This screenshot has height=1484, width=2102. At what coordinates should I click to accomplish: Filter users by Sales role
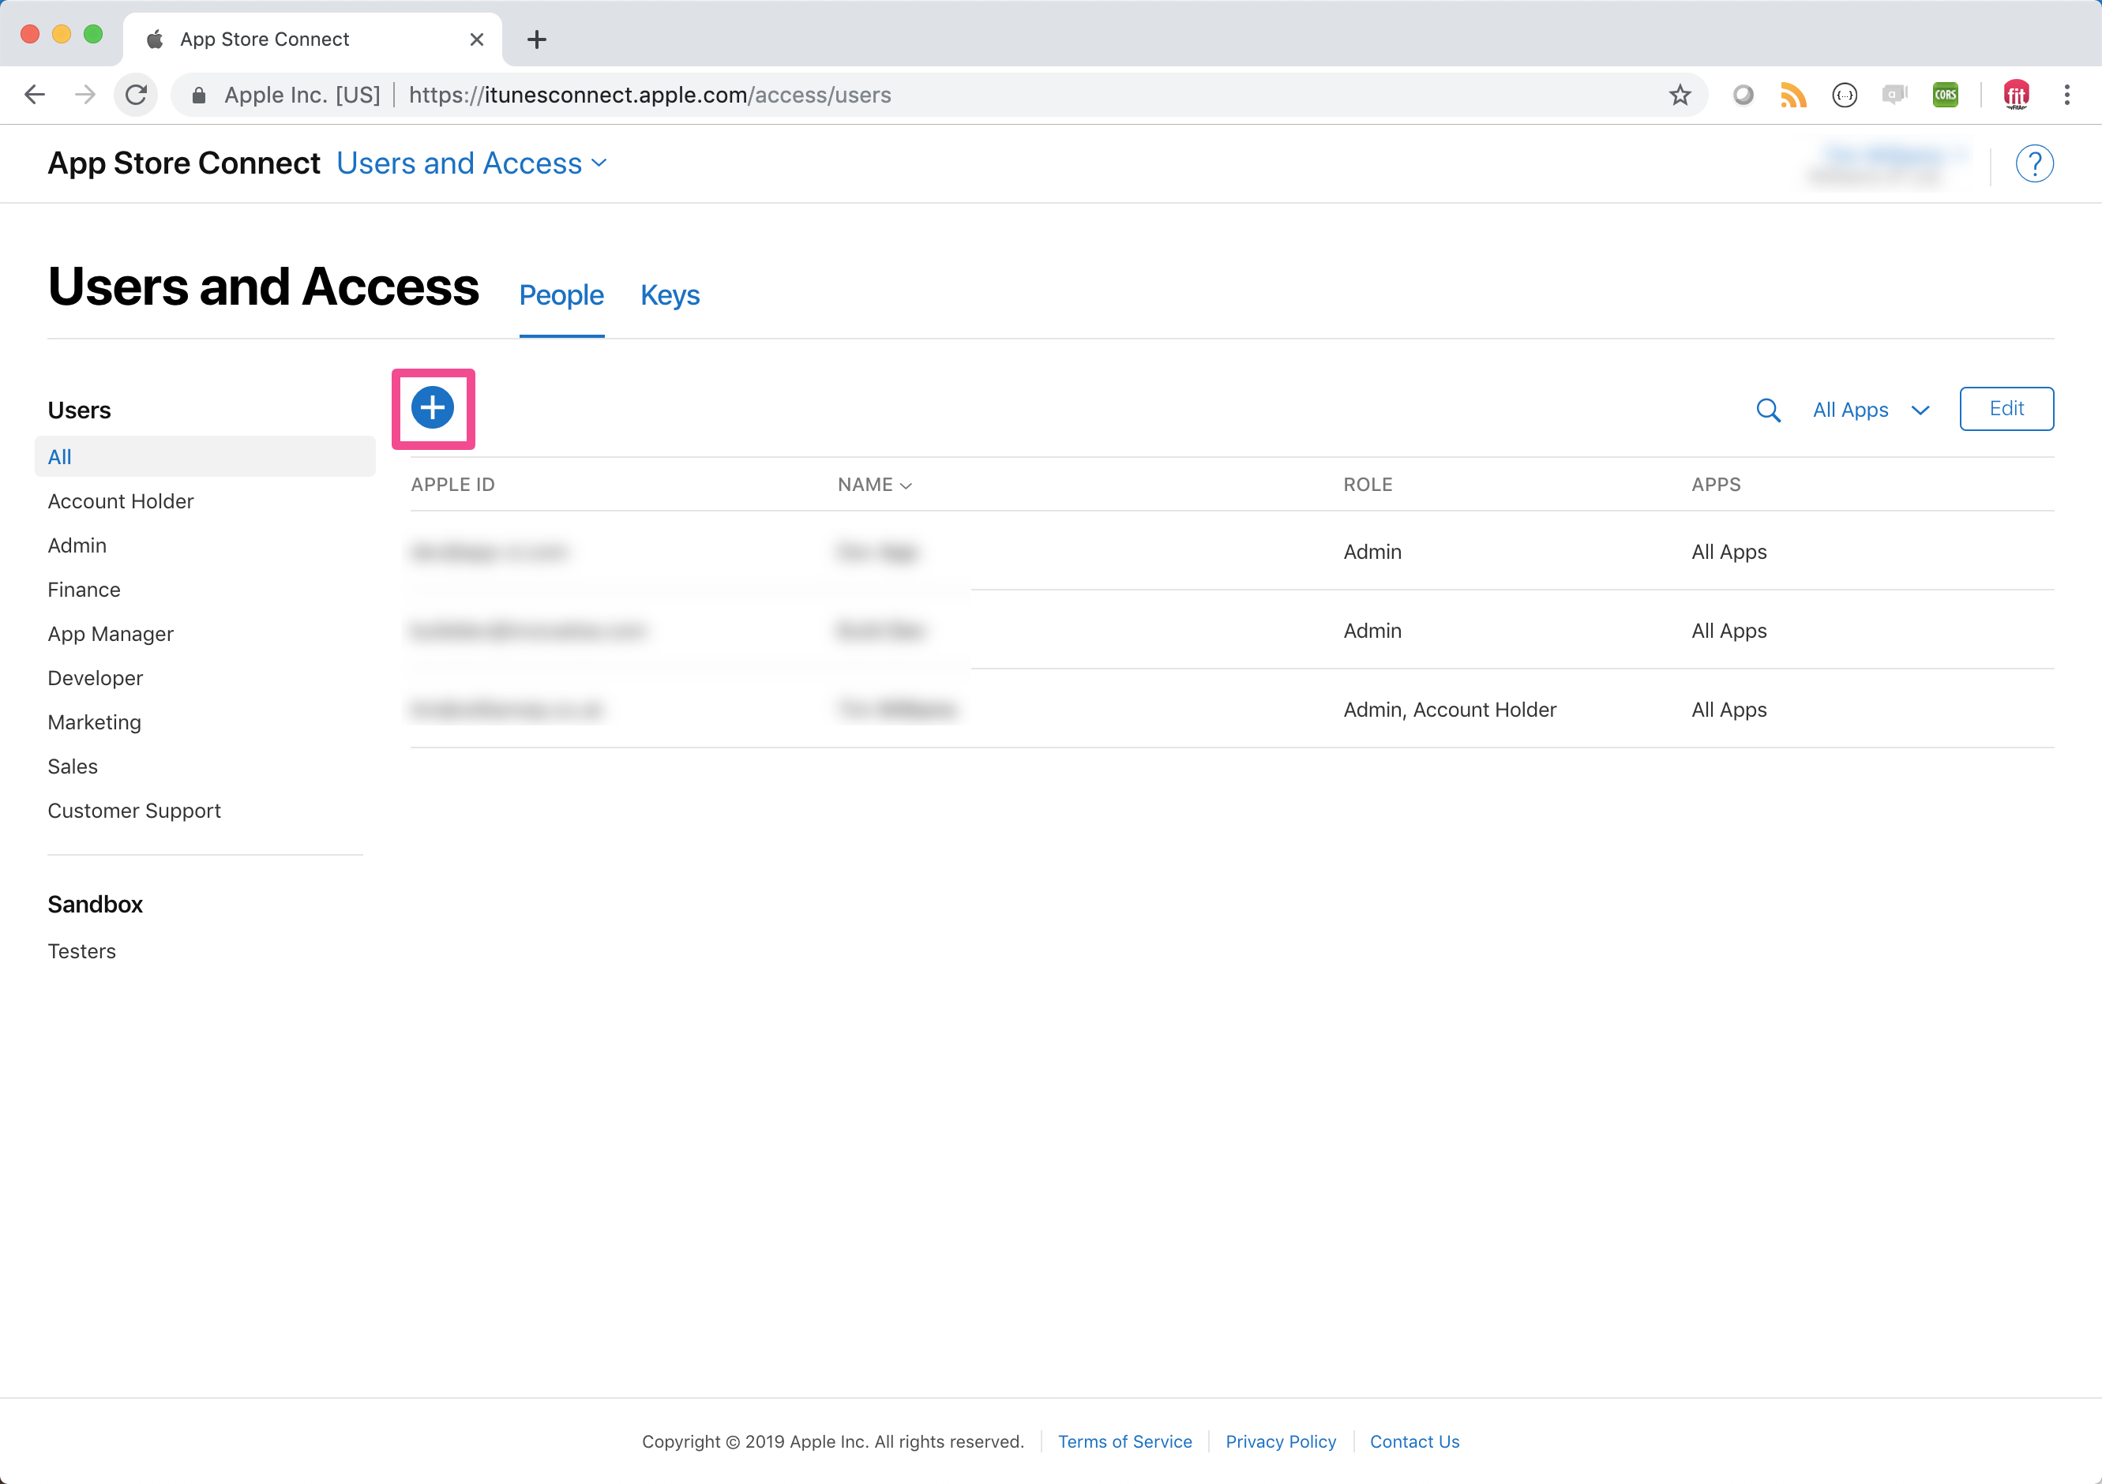coord(73,766)
